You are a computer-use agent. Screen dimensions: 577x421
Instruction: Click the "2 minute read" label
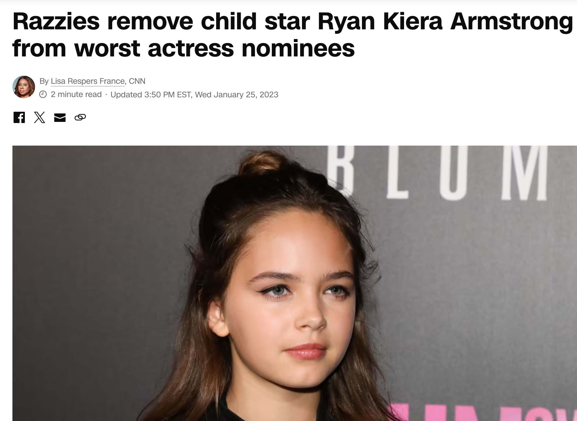tap(76, 94)
